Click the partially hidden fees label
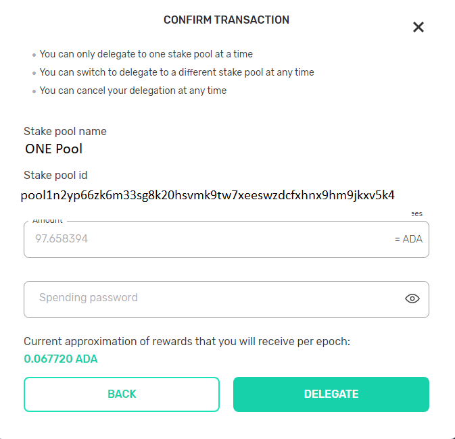Image resolution: width=455 pixels, height=439 pixels. [x=416, y=214]
